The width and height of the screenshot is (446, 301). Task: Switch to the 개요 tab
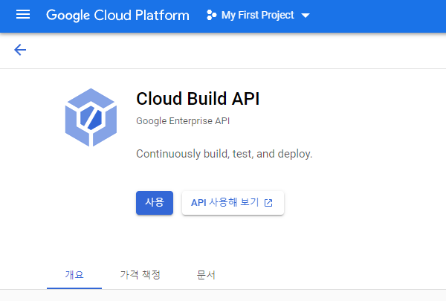point(74,274)
